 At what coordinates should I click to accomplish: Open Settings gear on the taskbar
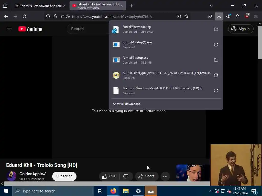(138, 191)
